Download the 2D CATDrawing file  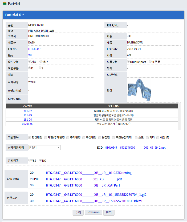point(89,173)
